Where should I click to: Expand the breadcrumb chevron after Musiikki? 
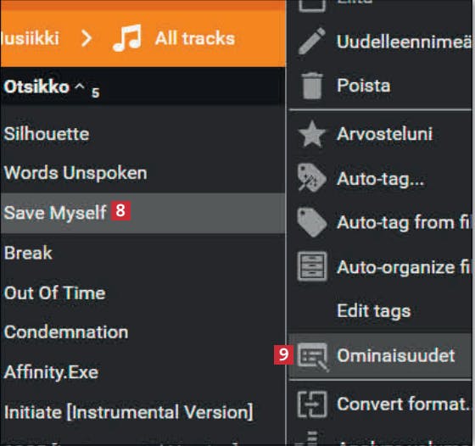pyautogui.click(x=87, y=38)
